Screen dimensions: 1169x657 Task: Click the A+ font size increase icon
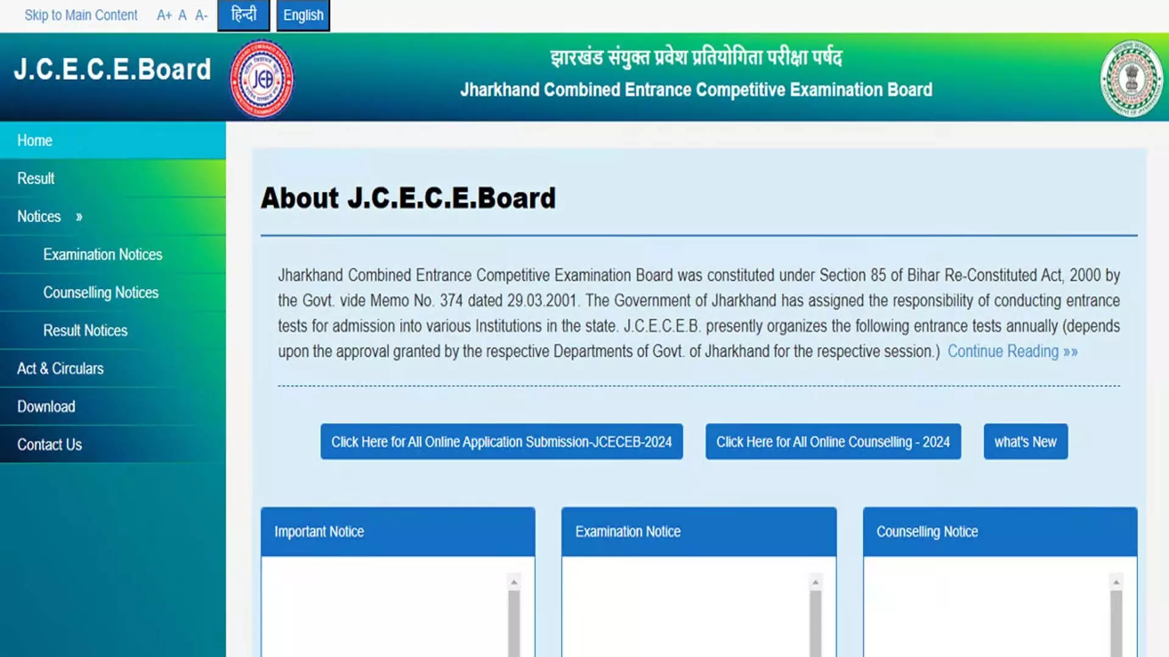161,15
